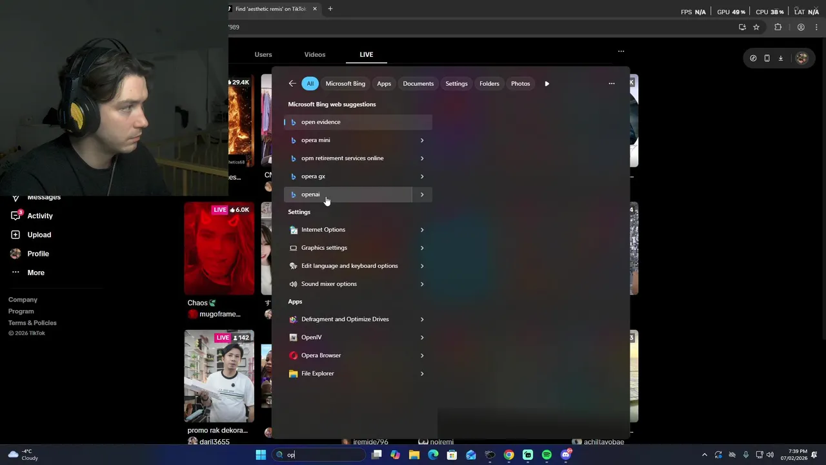Show hidden system tray icons
This screenshot has height=465, width=826.
(x=704, y=455)
